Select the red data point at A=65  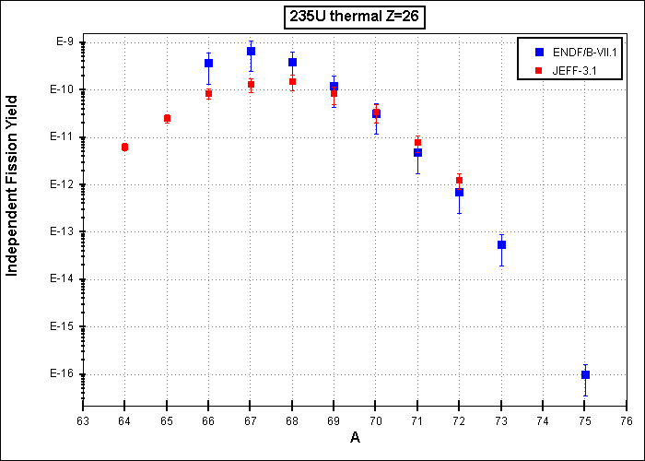pyautogui.click(x=167, y=119)
